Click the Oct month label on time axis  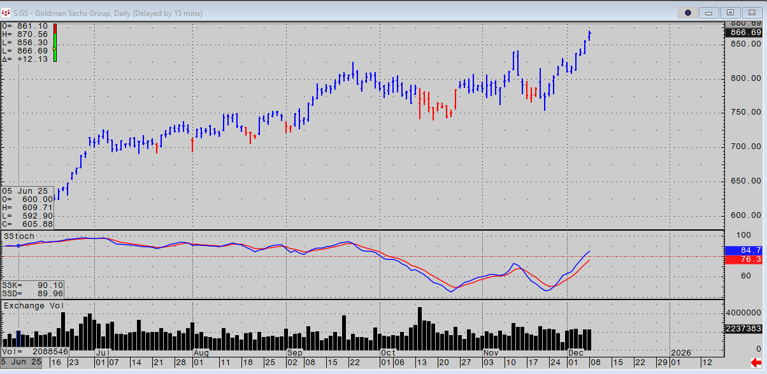click(388, 352)
